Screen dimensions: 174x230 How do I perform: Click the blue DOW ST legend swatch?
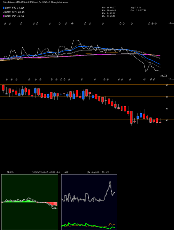point(4,8)
